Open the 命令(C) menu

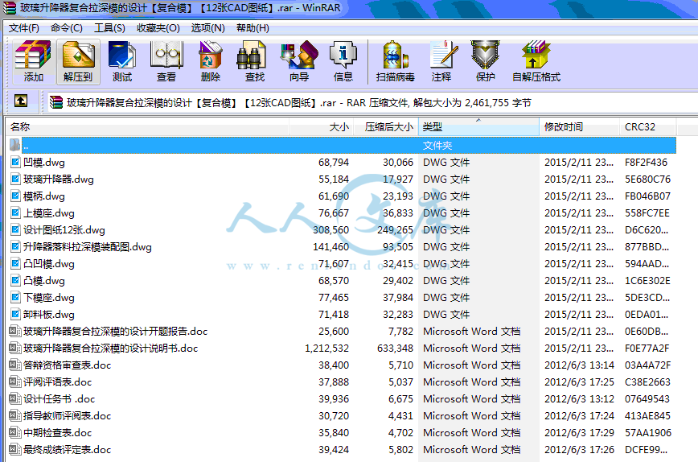(66, 28)
